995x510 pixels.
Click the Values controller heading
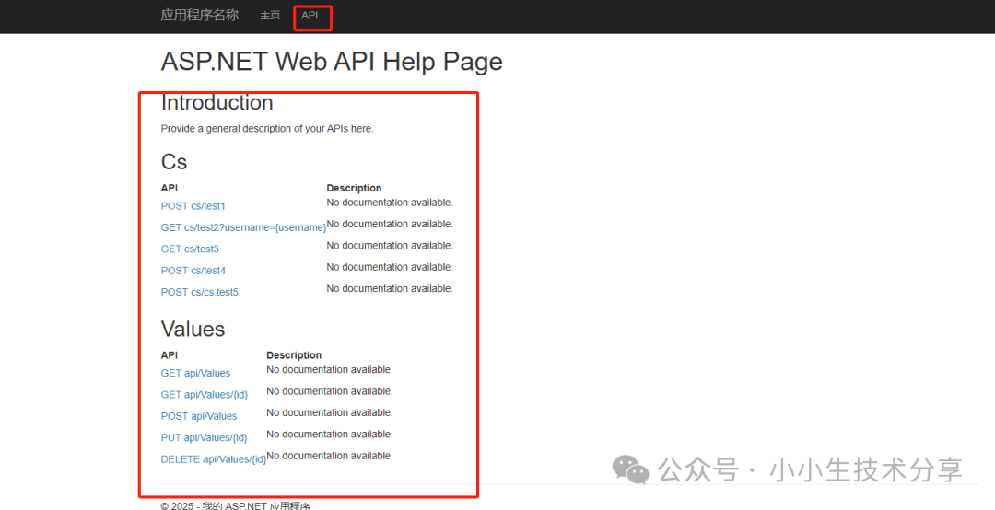[x=193, y=330]
